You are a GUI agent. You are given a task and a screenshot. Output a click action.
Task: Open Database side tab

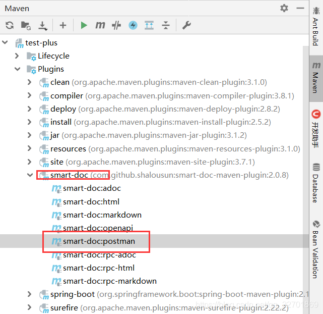[316, 183]
